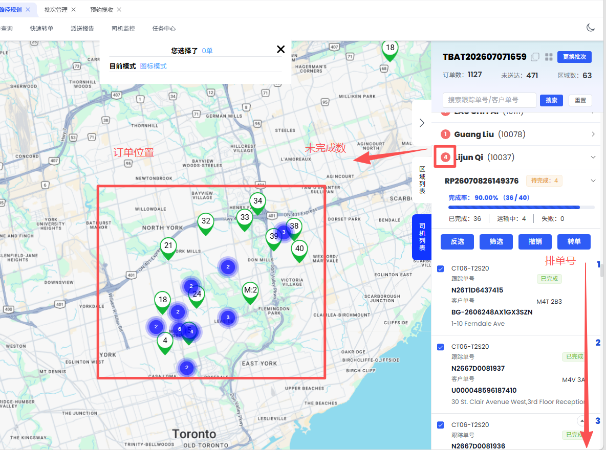The width and height of the screenshot is (606, 450).
Task: Open 司机监控 menu item
Action: click(x=123, y=29)
